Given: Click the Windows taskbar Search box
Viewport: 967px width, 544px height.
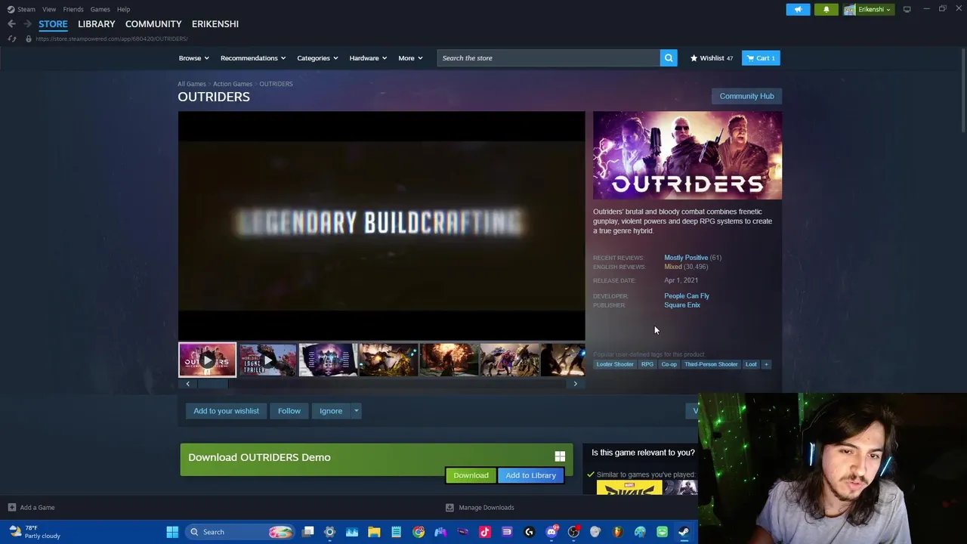Looking at the screenshot, I should [x=242, y=532].
